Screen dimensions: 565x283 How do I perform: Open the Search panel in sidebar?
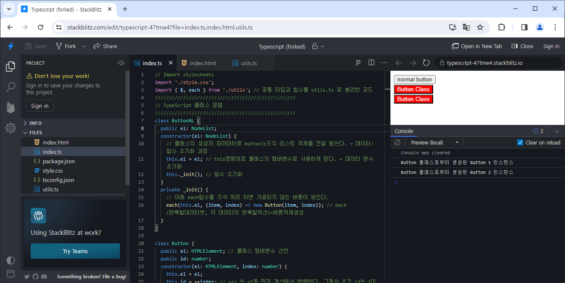click(11, 87)
